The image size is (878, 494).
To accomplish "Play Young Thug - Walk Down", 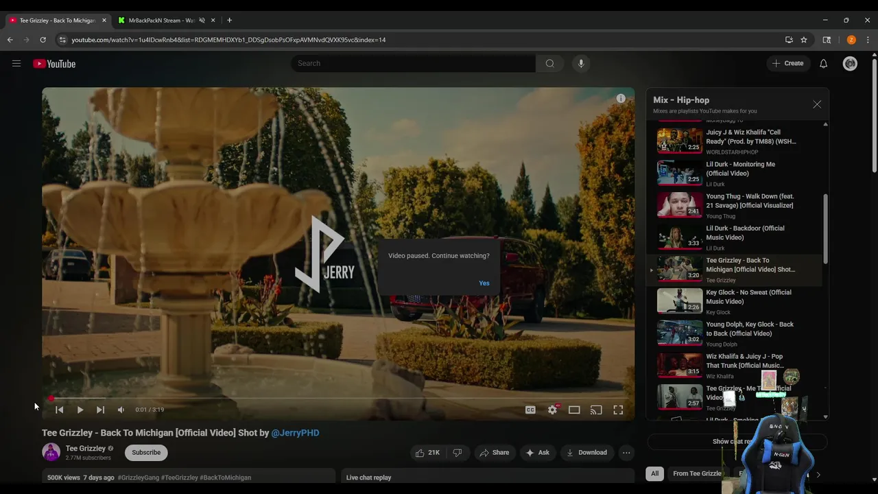I will [734, 205].
